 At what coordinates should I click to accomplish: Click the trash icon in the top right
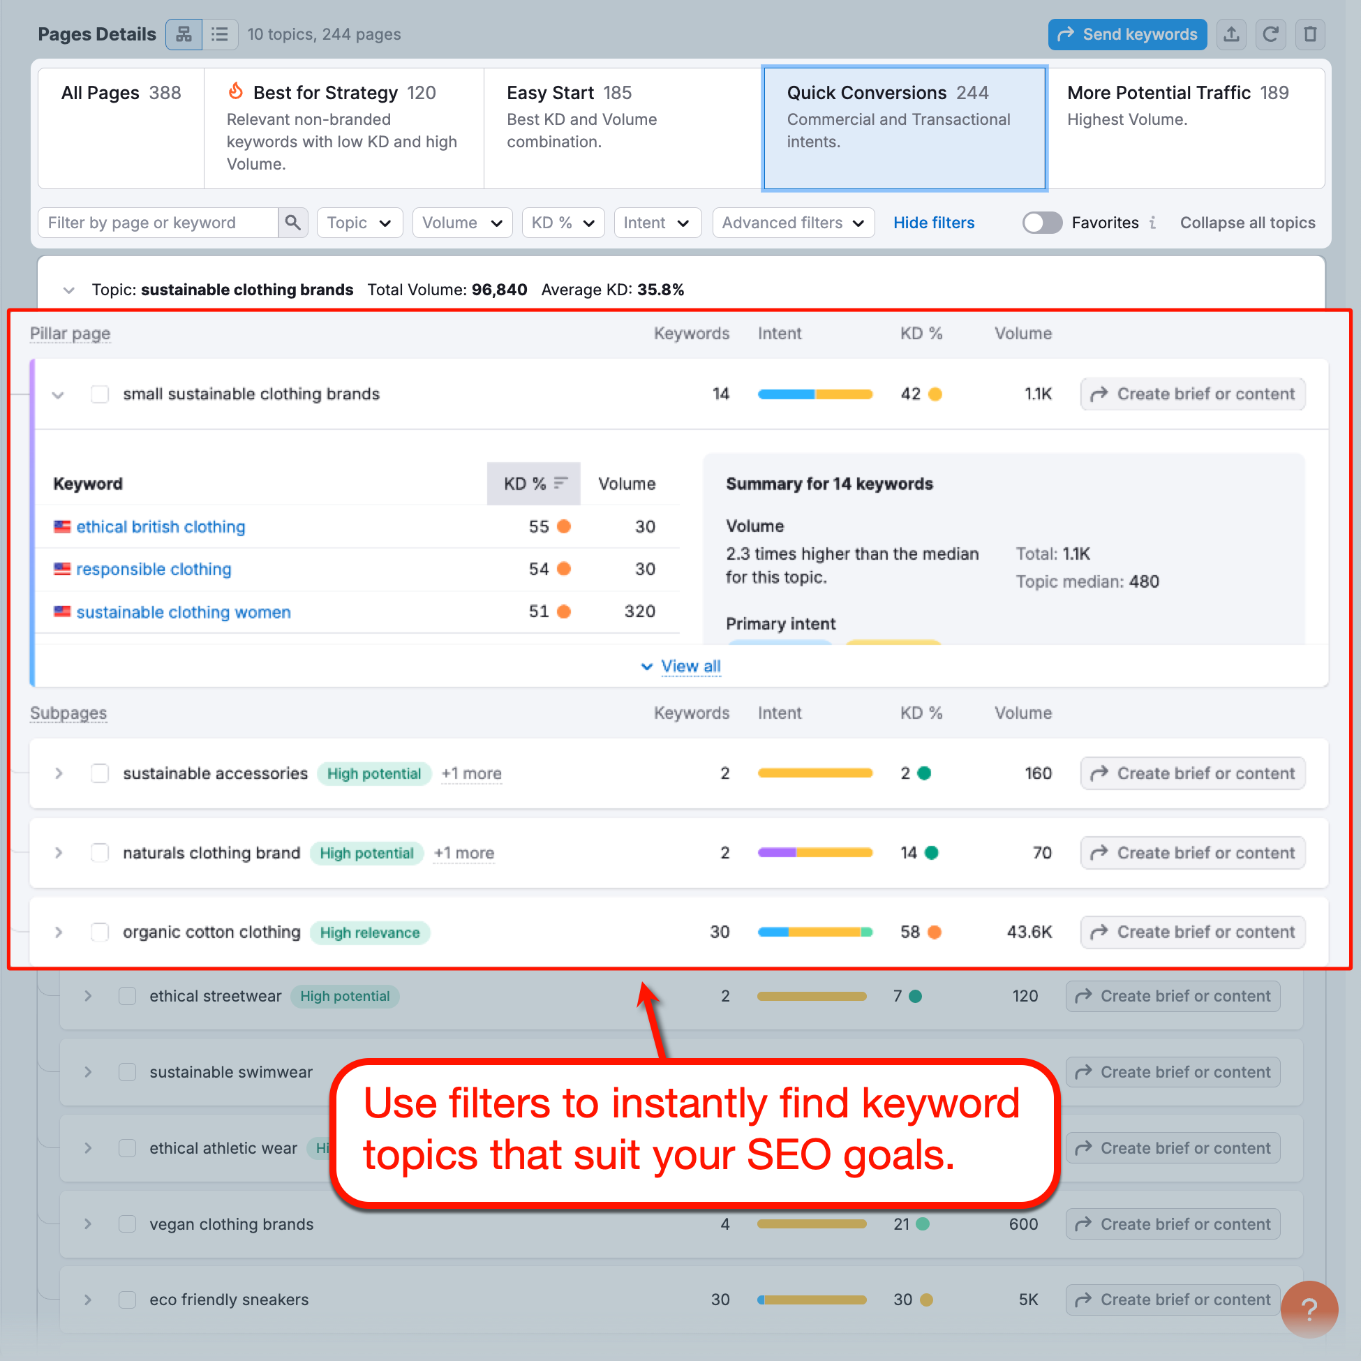click(x=1310, y=34)
